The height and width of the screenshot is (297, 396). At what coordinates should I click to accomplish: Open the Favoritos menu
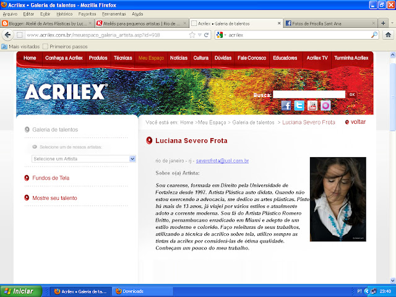87,14
